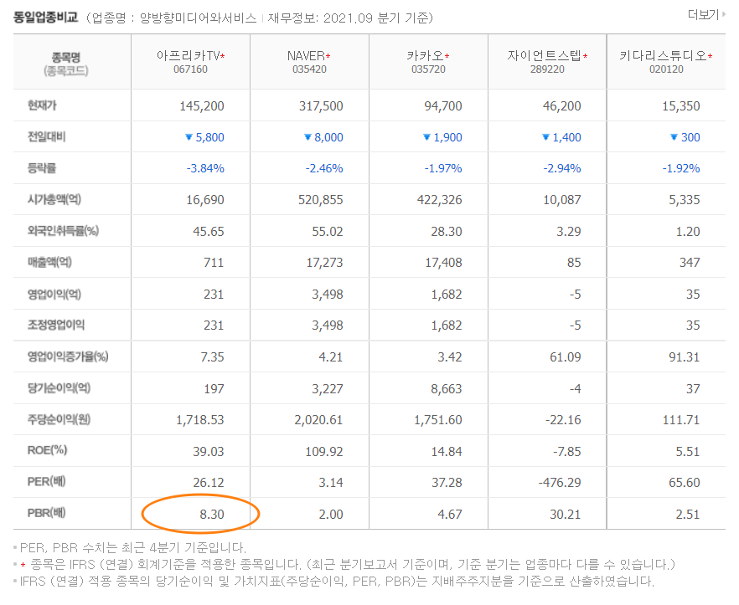This screenshot has width=739, height=605.
Task: Click the -2.94% fluctuation rate
Action: [561, 168]
